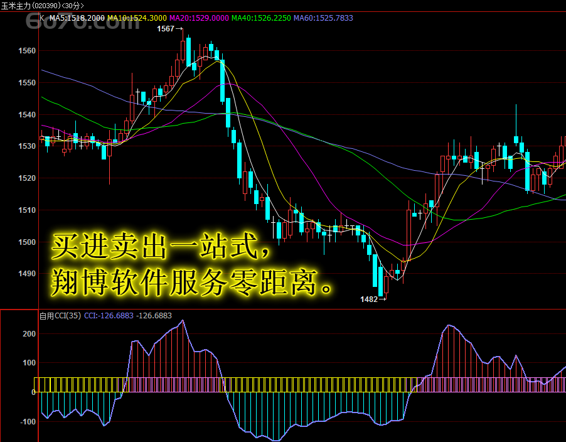Click the 1510 price axis label
Viewport: 566px width, 442px height.
click(x=27, y=210)
